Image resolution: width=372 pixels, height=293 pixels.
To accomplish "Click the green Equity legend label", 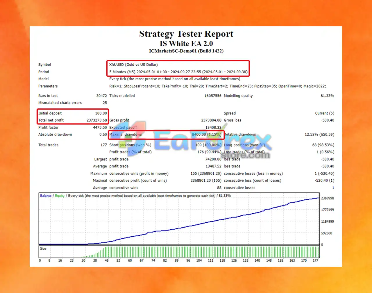I will tap(60, 196).
